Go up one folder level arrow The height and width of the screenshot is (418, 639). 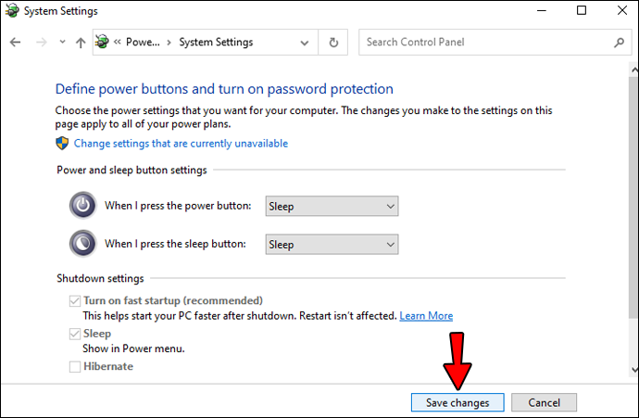pos(81,43)
